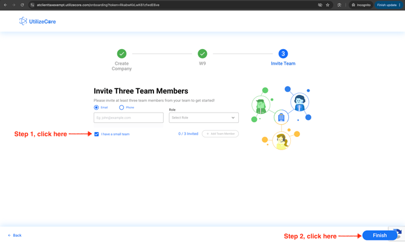Click the Add Team Member button
This screenshot has width=405, height=244.
tap(220, 134)
